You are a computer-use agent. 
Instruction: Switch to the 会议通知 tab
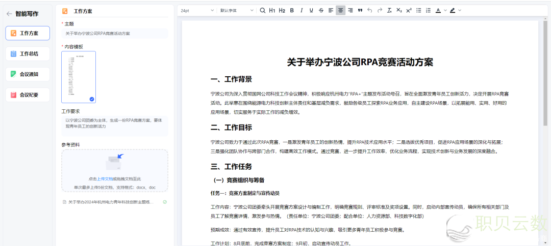point(28,74)
